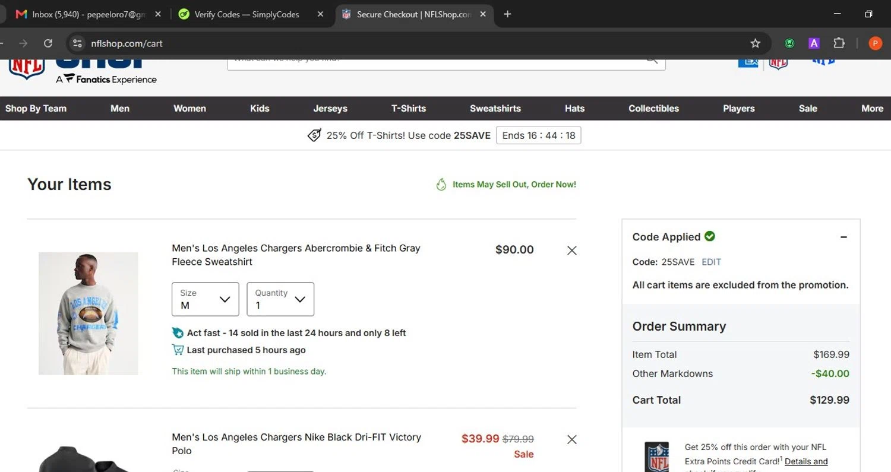Go to the Collectibles category
The width and height of the screenshot is (891, 472).
653,109
